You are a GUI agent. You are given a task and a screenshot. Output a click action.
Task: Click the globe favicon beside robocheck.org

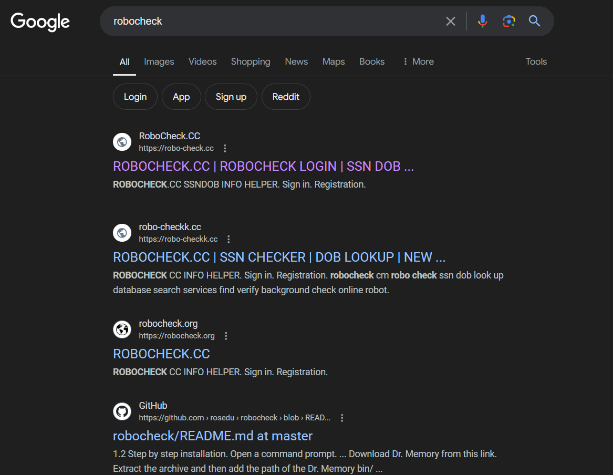(x=122, y=329)
